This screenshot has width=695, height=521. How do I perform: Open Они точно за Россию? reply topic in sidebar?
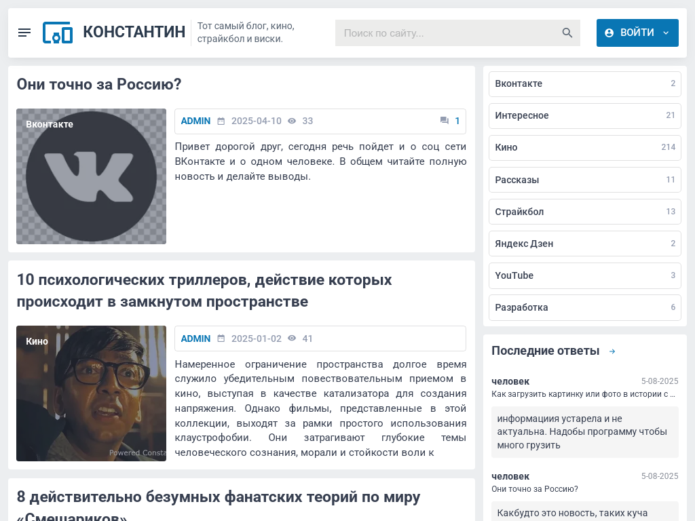[x=535, y=489]
